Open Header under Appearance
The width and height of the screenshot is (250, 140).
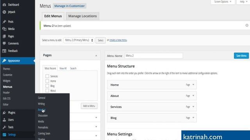point(6,93)
